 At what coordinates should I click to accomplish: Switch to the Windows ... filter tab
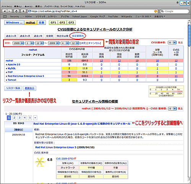[x=14, y=23]
